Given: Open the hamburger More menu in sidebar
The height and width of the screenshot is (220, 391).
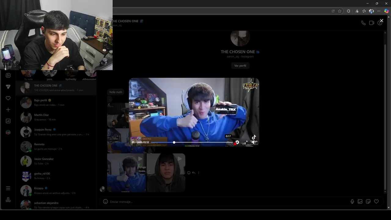Looking at the screenshot, I should (x=8, y=188).
